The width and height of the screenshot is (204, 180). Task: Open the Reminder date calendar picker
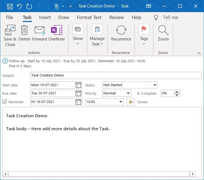pos(78,102)
